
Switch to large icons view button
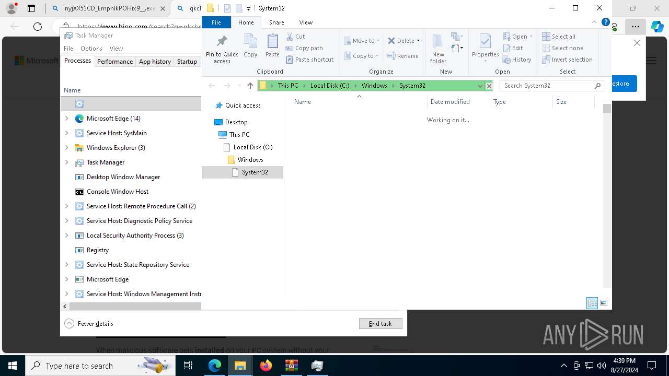[x=604, y=303]
